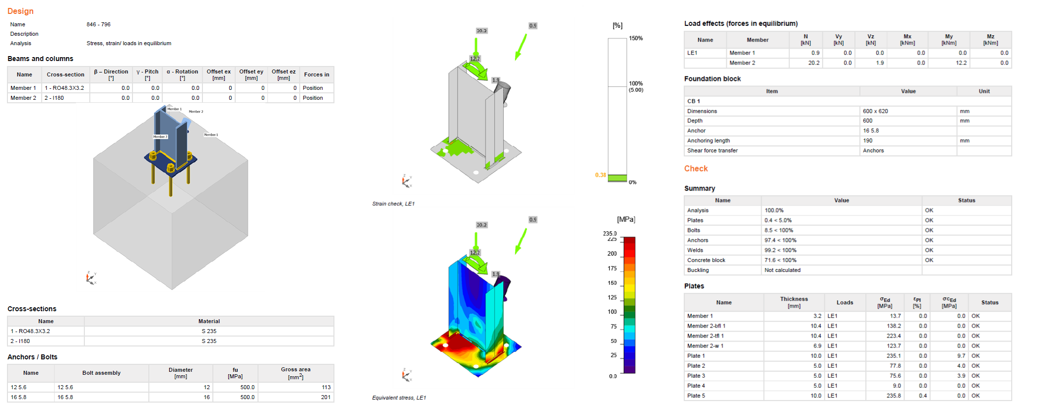Select the 3D foundation block model image
This screenshot has height=411, width=1042.
[x=171, y=197]
